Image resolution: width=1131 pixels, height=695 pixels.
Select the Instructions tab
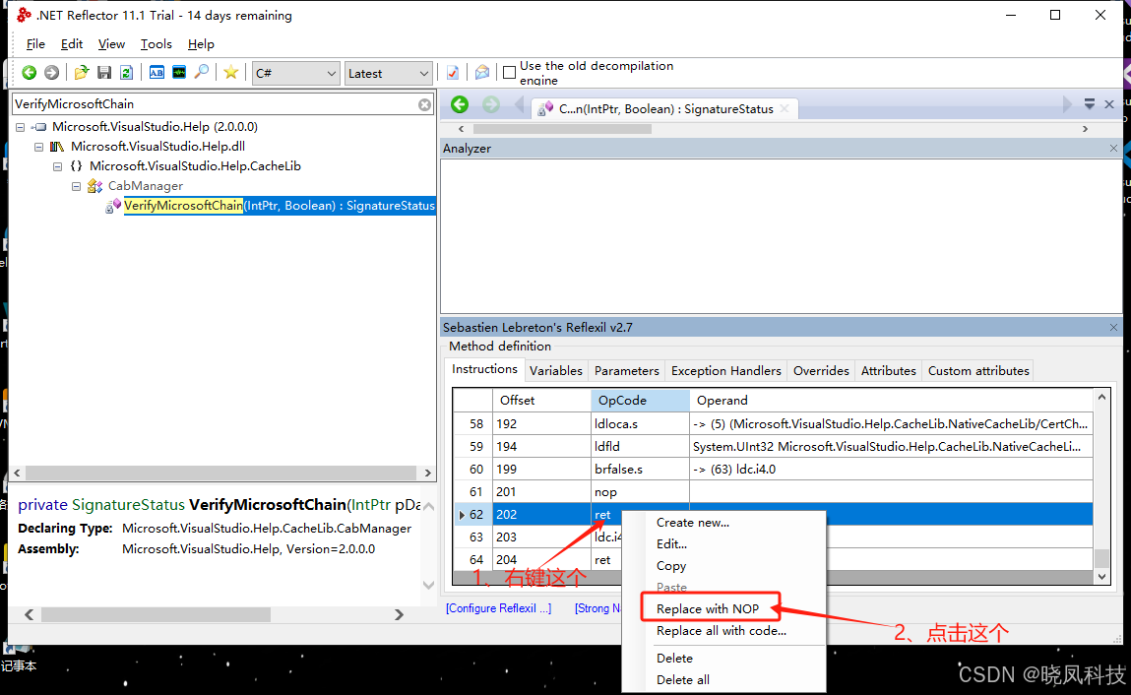[x=484, y=369]
